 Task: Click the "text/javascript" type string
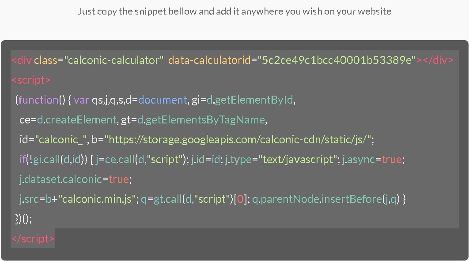click(298, 160)
